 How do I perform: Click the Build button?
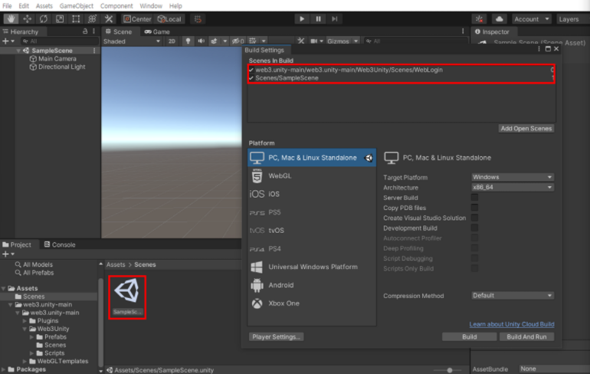pos(469,336)
